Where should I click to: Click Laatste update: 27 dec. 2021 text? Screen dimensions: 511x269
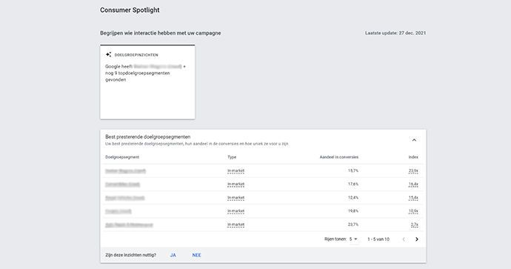[x=395, y=33]
